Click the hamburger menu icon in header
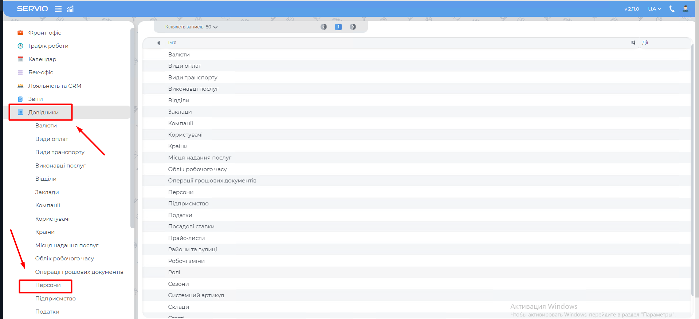The height and width of the screenshot is (319, 699). [x=58, y=9]
